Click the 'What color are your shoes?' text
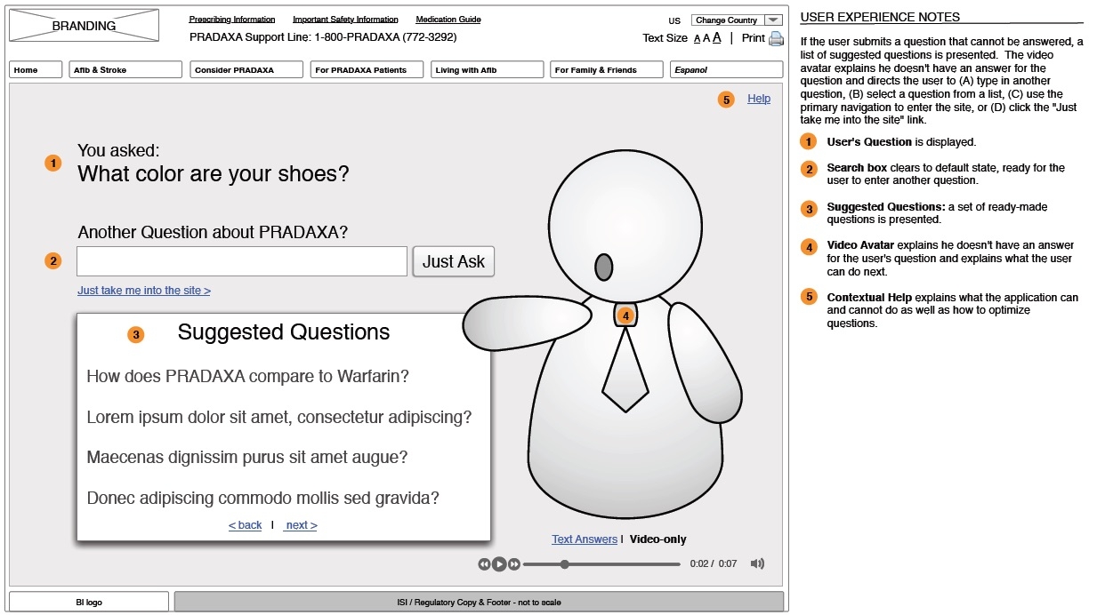 214,173
